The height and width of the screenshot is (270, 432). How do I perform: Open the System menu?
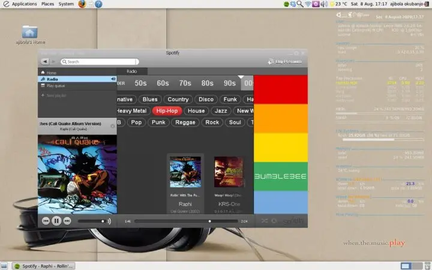[x=66, y=4]
